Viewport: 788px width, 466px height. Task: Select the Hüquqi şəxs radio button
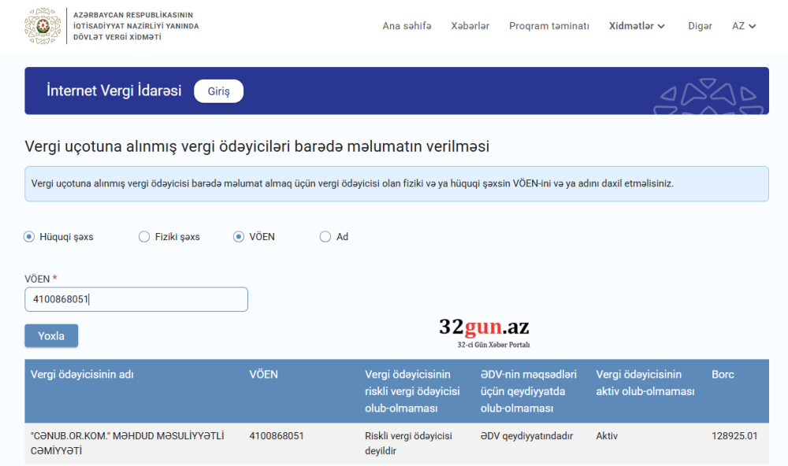tap(28, 236)
